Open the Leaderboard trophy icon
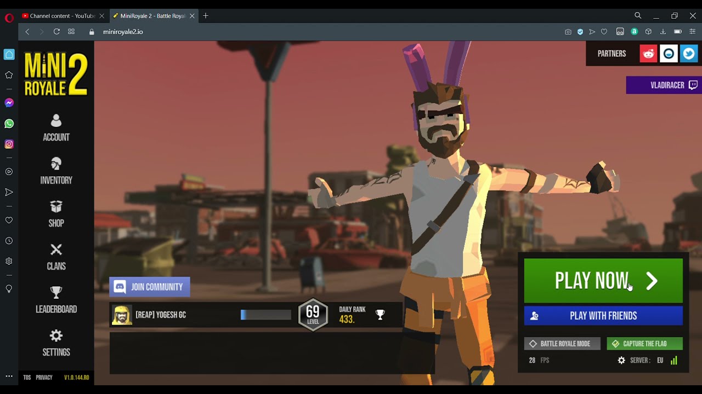The image size is (702, 394). click(x=56, y=292)
